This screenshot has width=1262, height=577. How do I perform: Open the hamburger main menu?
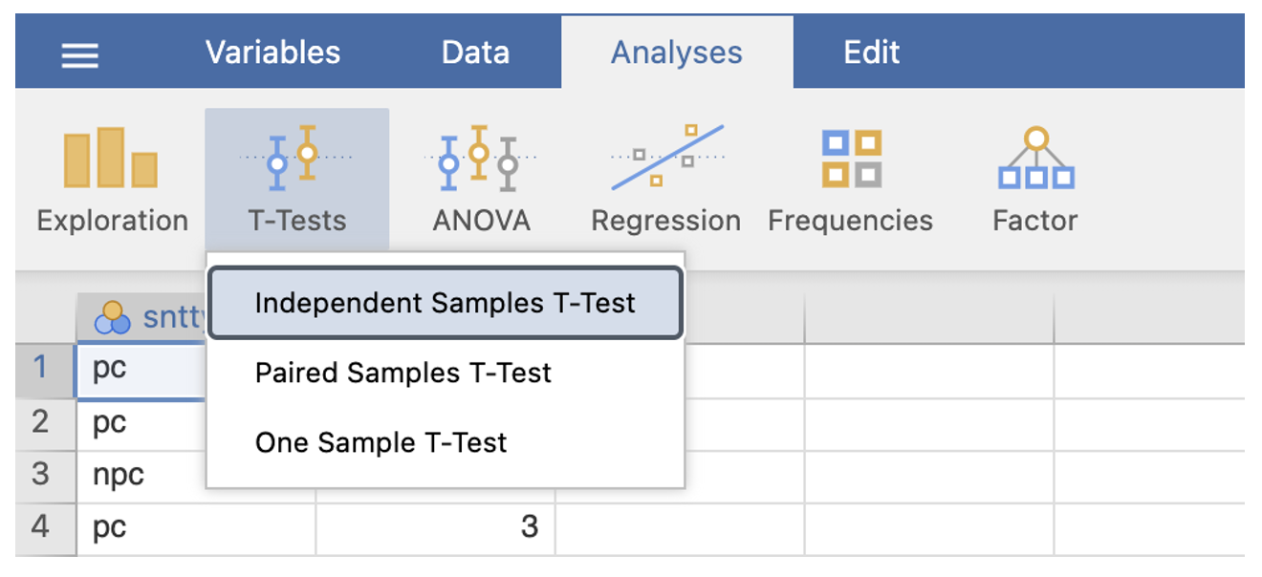[x=79, y=54]
